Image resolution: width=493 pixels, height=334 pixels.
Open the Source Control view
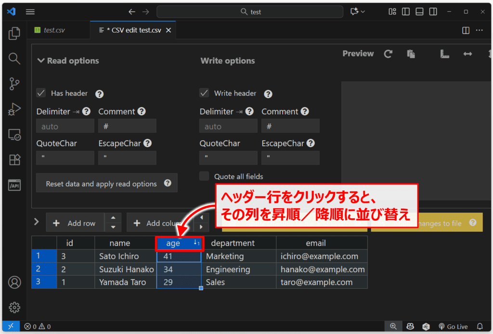(x=14, y=84)
